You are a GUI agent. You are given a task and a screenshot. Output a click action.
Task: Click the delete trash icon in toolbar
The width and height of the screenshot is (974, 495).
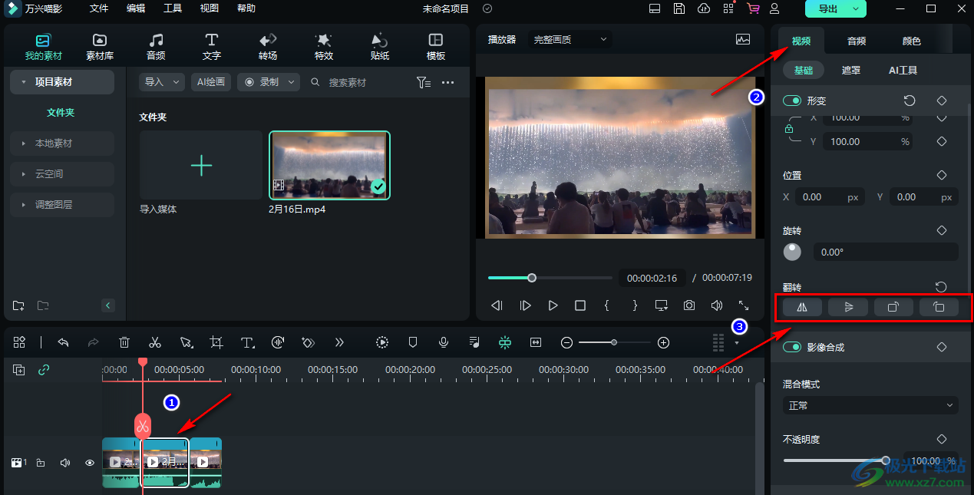tap(124, 342)
